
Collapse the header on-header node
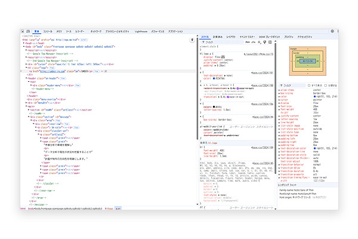point(26,78)
